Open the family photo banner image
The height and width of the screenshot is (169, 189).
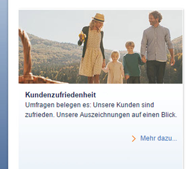(x=101, y=47)
